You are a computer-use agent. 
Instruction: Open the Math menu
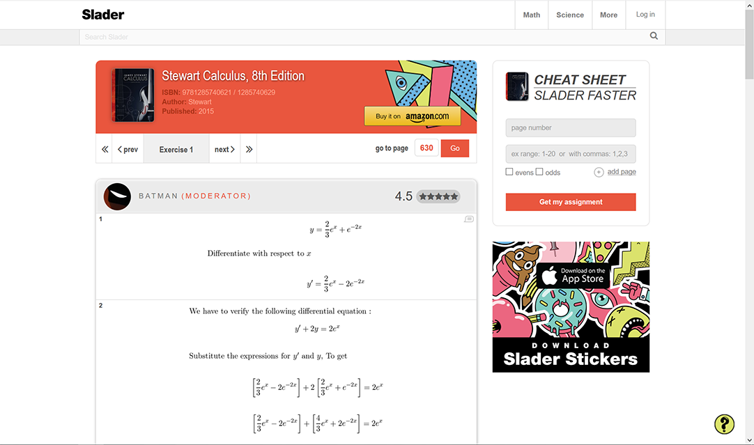pos(532,15)
